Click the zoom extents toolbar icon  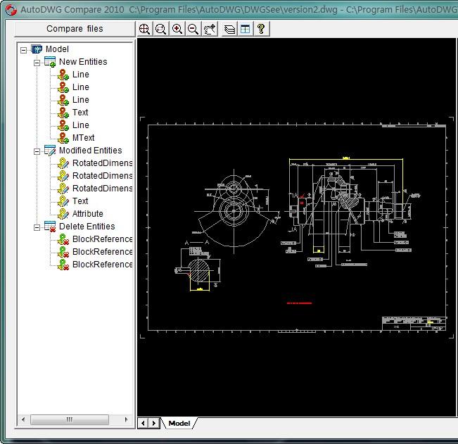(144, 29)
